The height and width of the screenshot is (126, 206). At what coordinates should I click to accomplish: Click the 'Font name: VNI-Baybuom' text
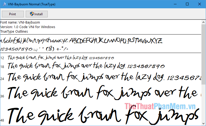[x=20, y=22]
